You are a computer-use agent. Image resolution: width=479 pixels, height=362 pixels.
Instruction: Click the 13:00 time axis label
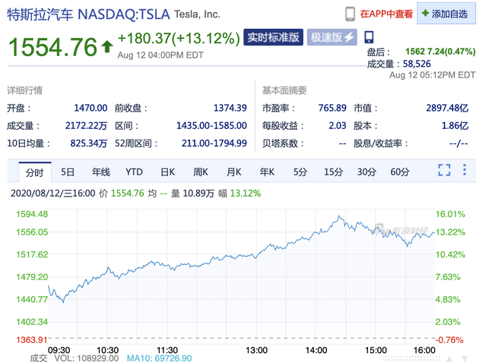point(257,350)
